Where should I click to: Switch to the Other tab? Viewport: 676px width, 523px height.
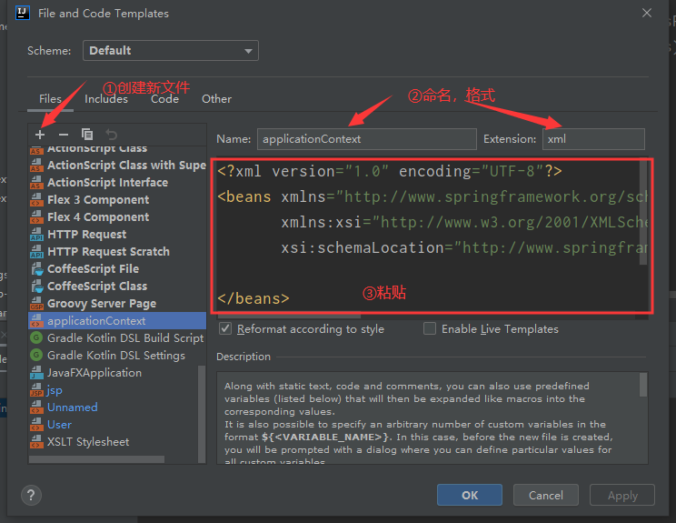pyautogui.click(x=216, y=99)
